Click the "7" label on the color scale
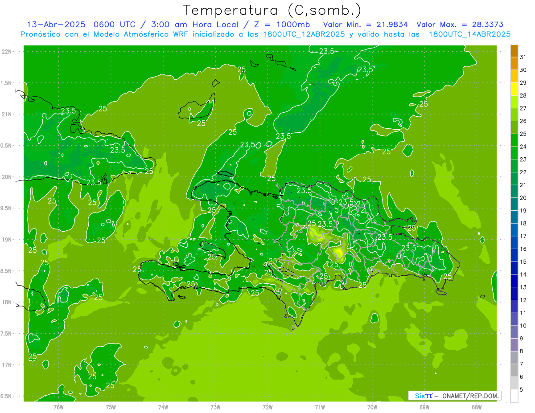The width and height of the screenshot is (535, 413). 522,364
